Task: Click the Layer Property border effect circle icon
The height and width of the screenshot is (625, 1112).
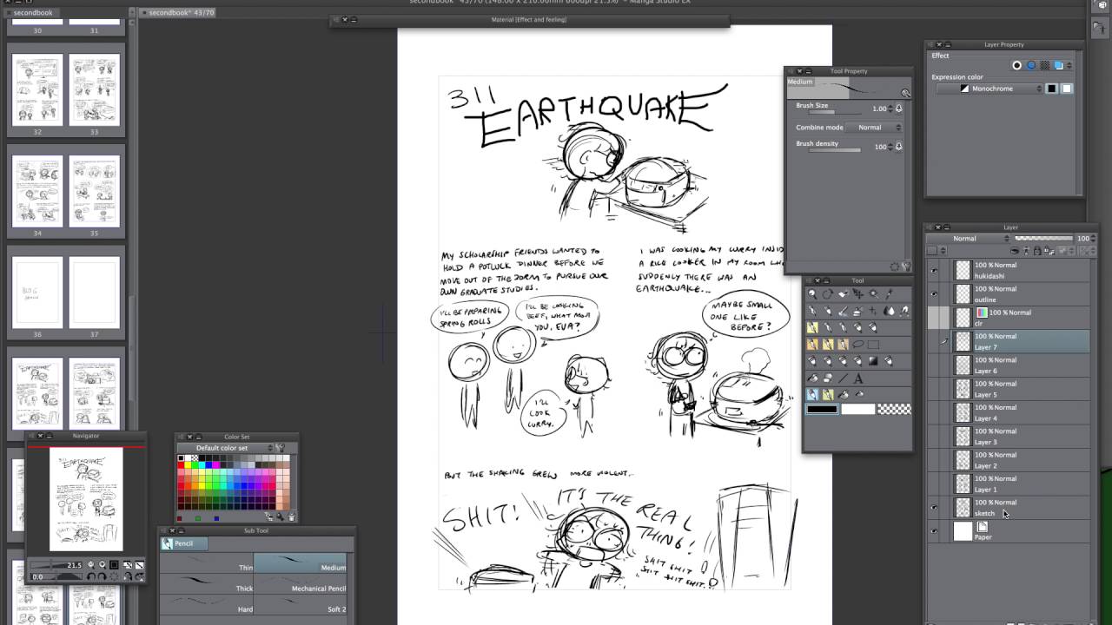Action: click(1017, 65)
